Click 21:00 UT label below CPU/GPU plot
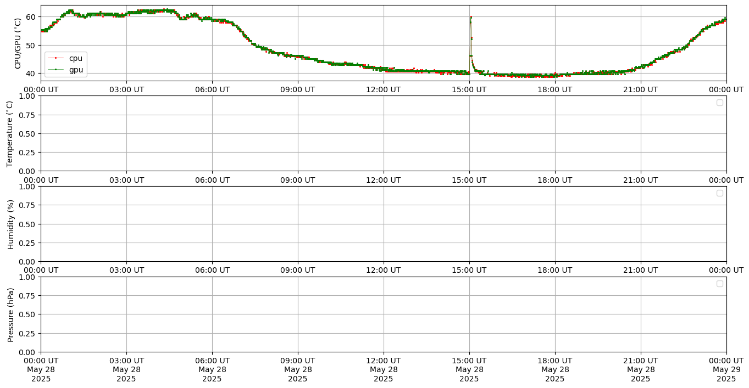Image resolution: width=749 pixels, height=388 pixels. coord(641,89)
